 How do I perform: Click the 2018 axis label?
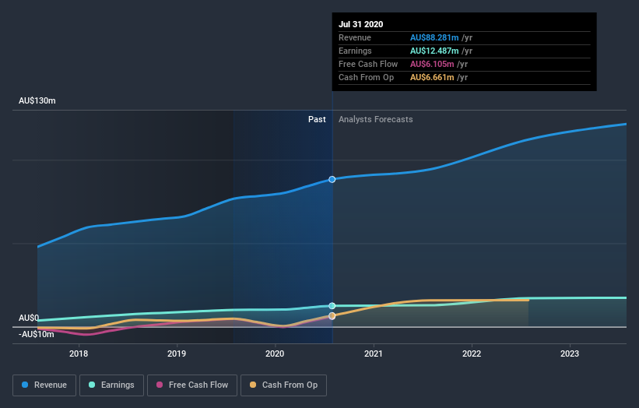pyautogui.click(x=79, y=353)
